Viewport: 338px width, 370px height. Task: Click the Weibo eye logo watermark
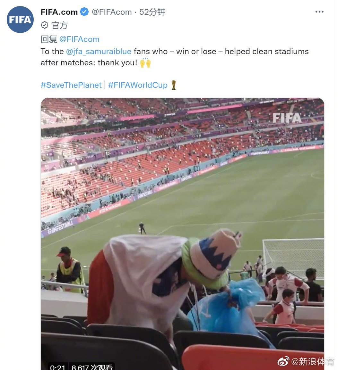[x=283, y=361]
